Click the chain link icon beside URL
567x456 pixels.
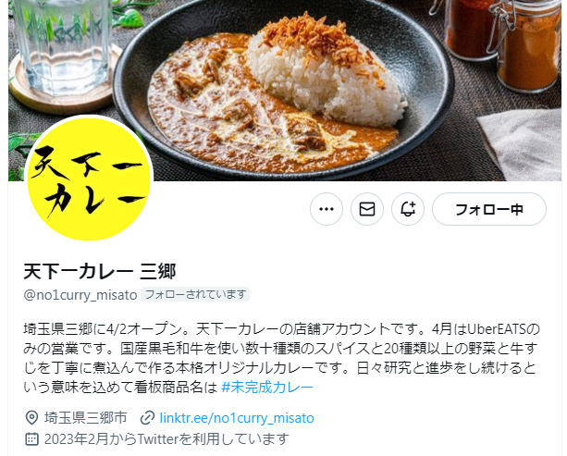tap(147, 418)
